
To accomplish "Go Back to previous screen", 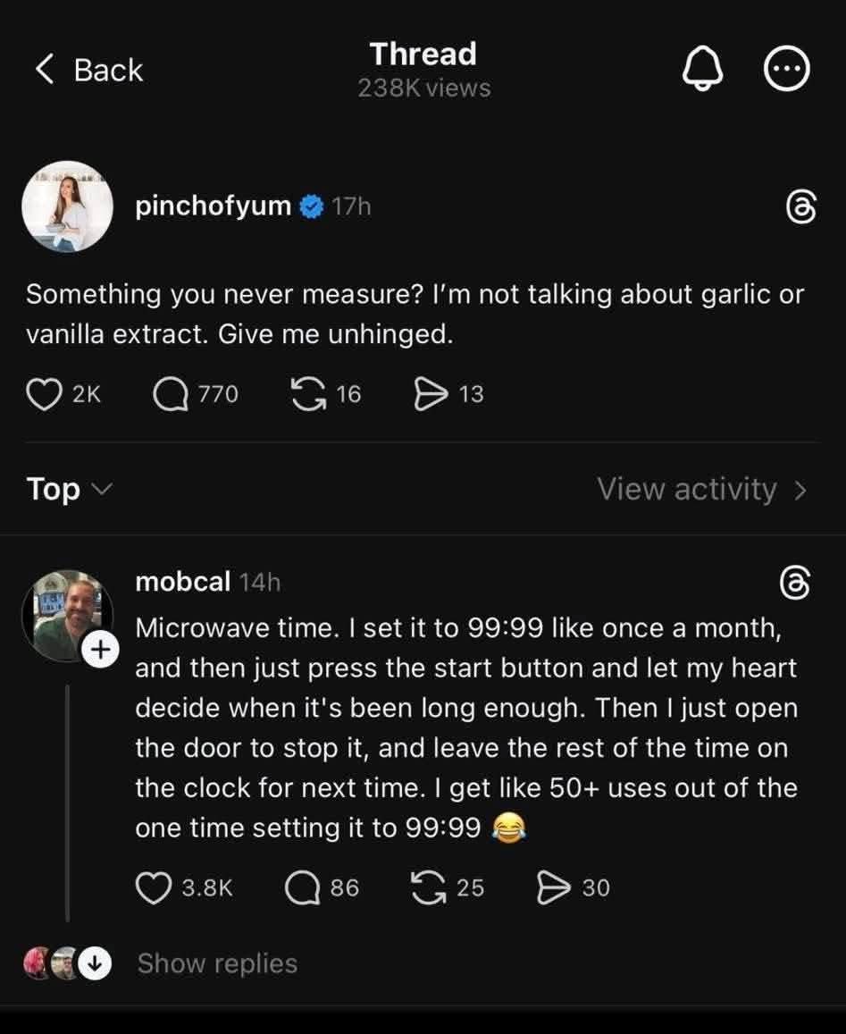I will click(x=88, y=70).
